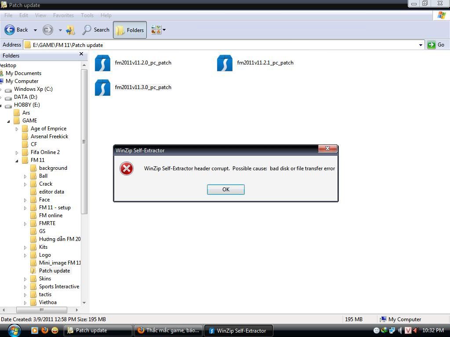Expand the Face folder
This screenshot has width=450, height=337.
[x=25, y=200]
